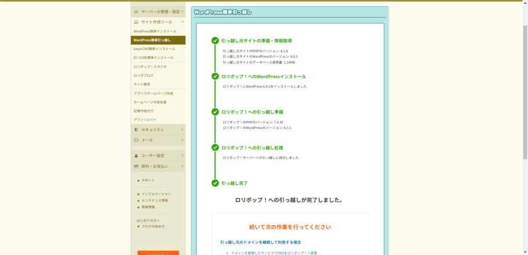The width and height of the screenshot is (528, 255).
Task: Select WordPress簡単引っ越し menu item
Action: [158, 40]
